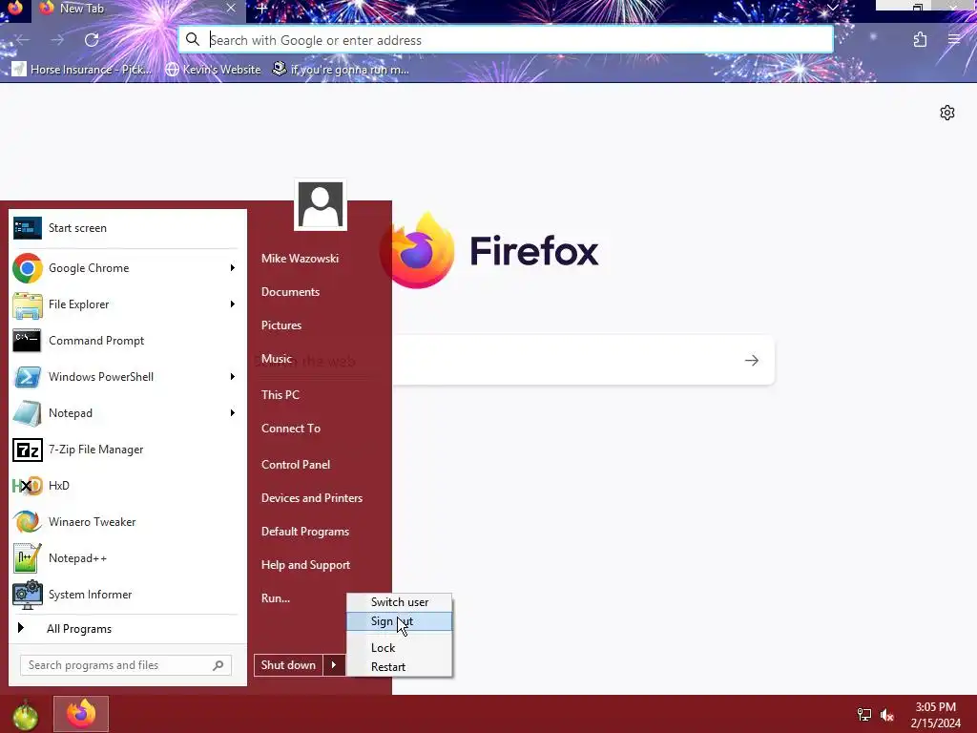Open Winaero Tweaker
Screen dimensions: 977x733
point(128,522)
